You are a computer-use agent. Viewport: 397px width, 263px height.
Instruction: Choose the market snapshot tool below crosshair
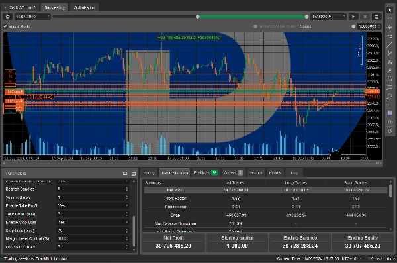390,27
